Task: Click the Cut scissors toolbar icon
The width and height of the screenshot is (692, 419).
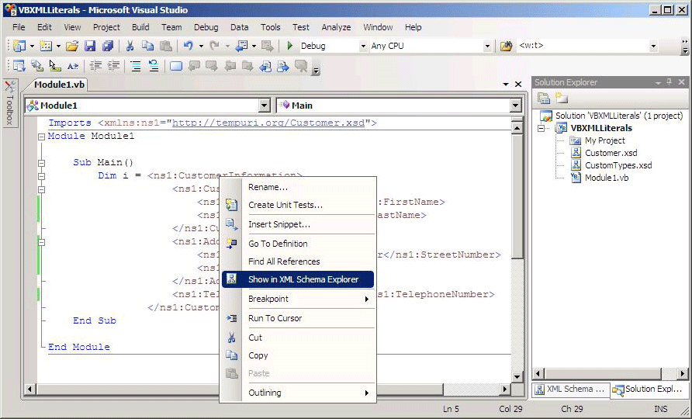Action: click(x=130, y=47)
